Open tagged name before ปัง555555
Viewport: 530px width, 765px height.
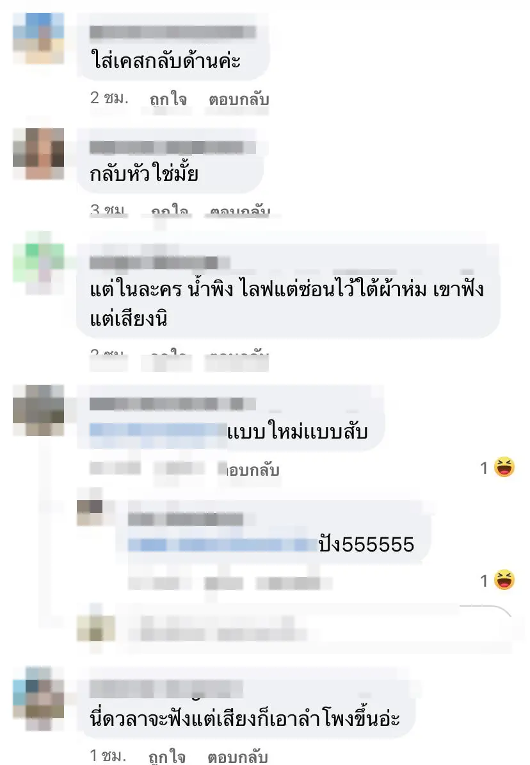222,544
